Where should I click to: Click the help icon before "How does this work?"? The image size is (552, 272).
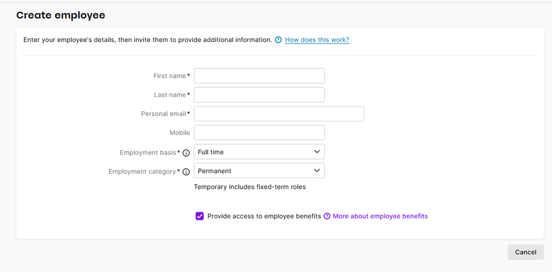278,40
